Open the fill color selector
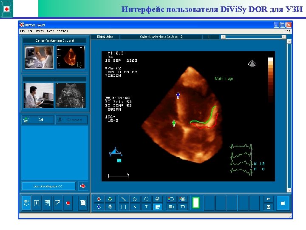This screenshot has height=230, width=306. [x=182, y=199]
